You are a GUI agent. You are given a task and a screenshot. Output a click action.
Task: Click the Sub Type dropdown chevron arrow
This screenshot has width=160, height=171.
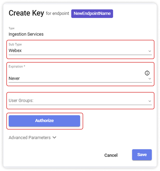pyautogui.click(x=150, y=51)
